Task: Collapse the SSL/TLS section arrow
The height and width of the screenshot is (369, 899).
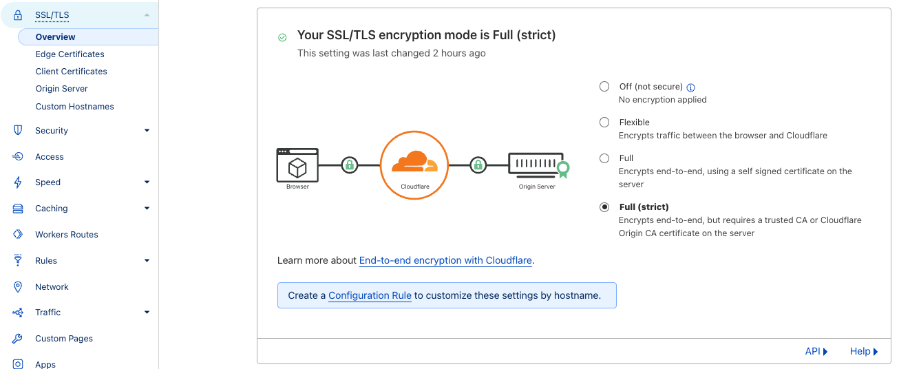Action: tap(147, 15)
